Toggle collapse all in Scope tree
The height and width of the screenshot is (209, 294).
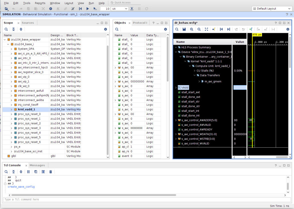point(13,29)
